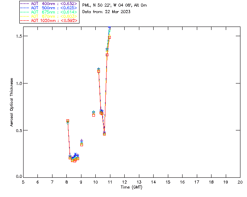Click the data point peak near 1.15 at hour 10
Screen dimensions: 247x197
click(x=99, y=71)
